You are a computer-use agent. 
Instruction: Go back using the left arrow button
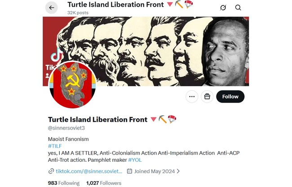click(51, 8)
